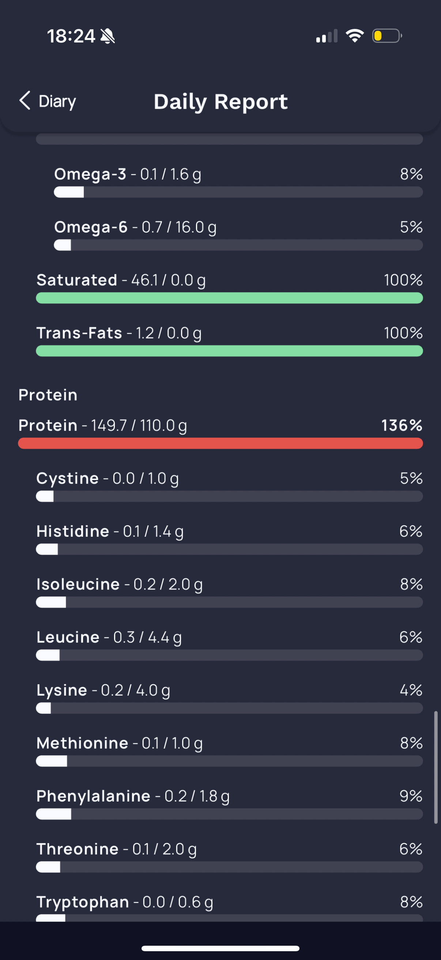Tap the back chevron icon
Screen dimensions: 441x960
tap(24, 101)
